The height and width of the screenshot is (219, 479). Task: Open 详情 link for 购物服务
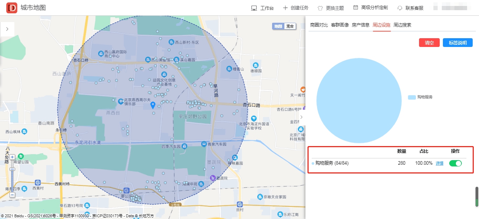[439, 163]
